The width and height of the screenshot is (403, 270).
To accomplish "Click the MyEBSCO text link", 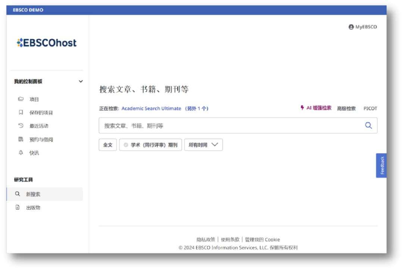I will point(366,27).
